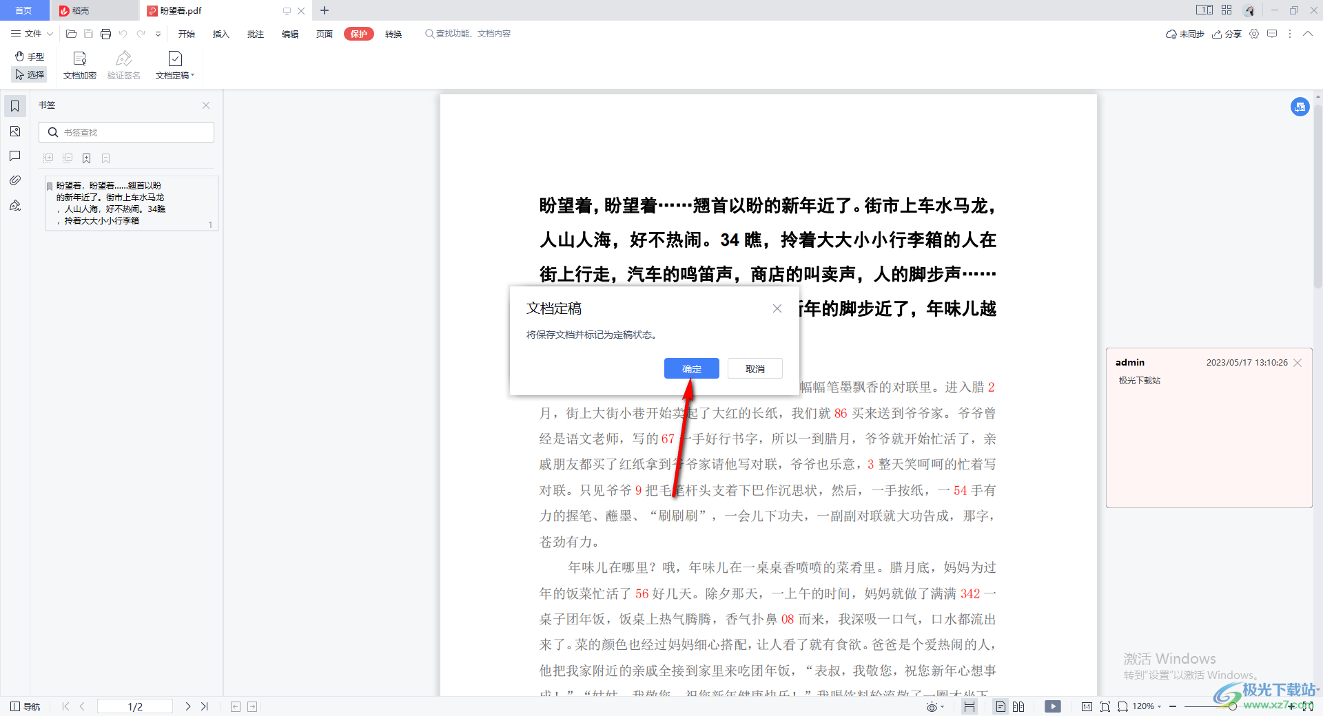Collapse the ribbon with the up chevron
Viewport: 1323px width, 716px height.
pos(1308,34)
